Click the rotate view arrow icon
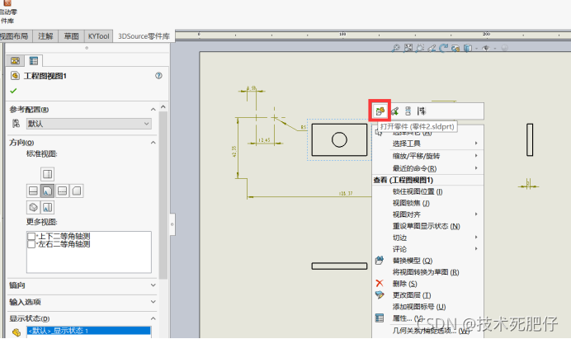The width and height of the screenshot is (571, 339). tap(443, 48)
